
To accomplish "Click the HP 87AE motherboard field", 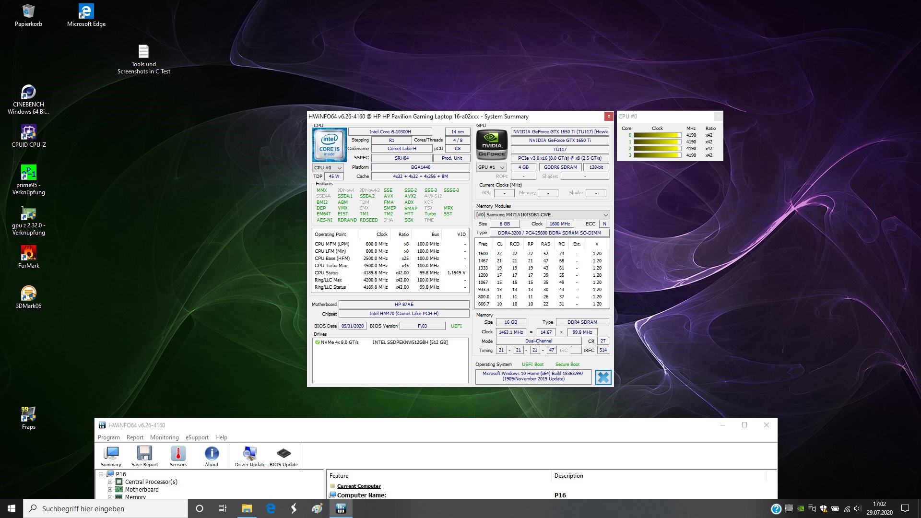I will 404,305.
